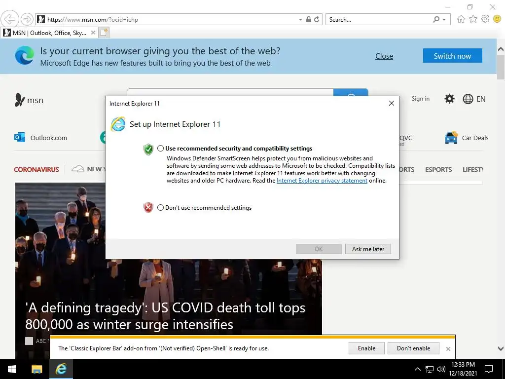The image size is (505, 379).
Task: Open the IE Tools gear icon
Action: 485,19
